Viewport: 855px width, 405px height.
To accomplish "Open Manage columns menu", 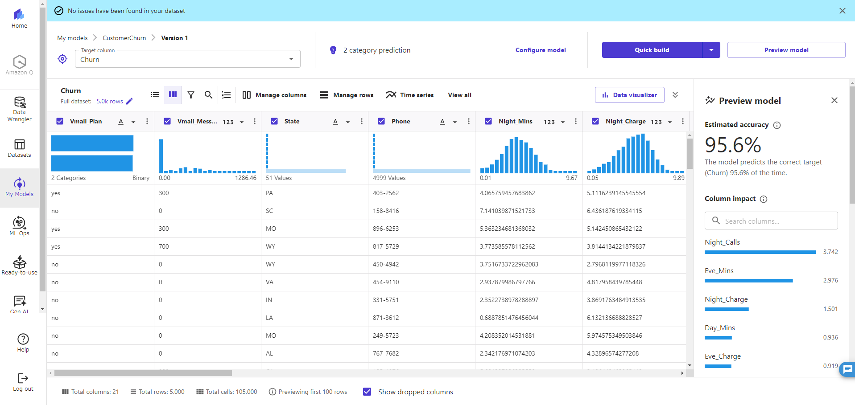I will click(274, 95).
